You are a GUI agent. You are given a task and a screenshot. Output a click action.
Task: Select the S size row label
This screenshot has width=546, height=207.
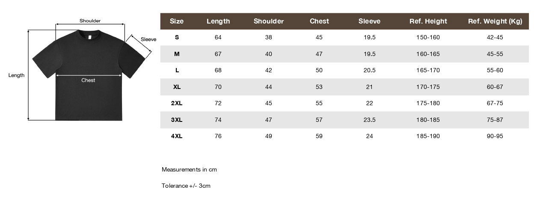(x=177, y=37)
